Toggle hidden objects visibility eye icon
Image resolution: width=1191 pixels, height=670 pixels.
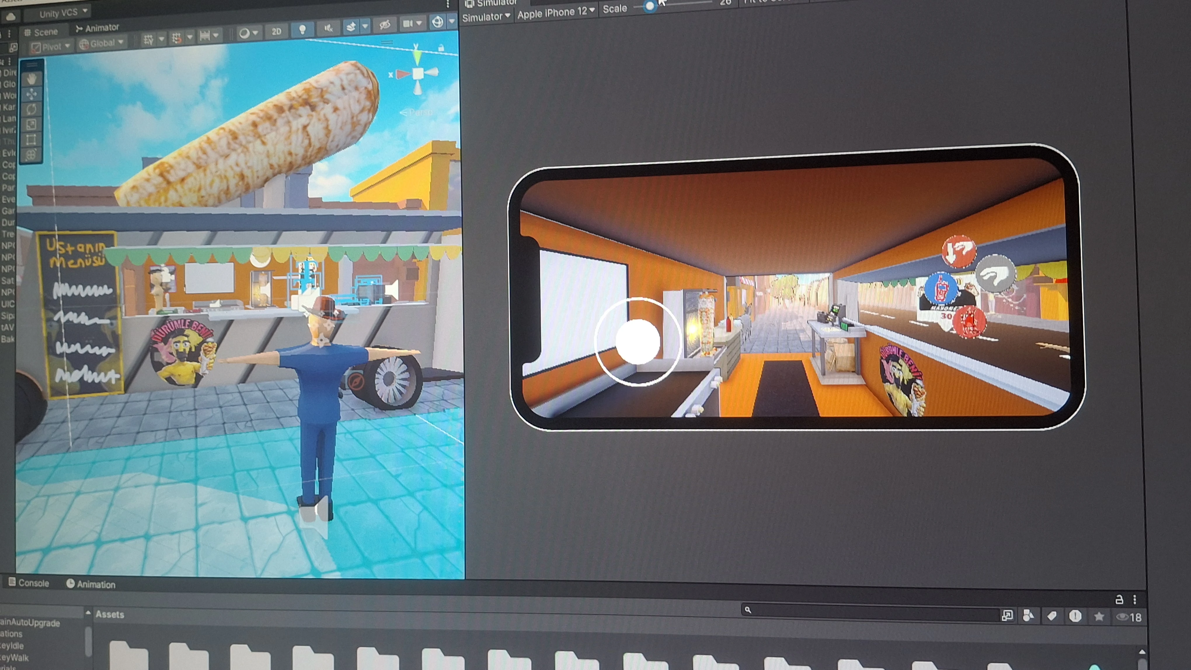click(x=385, y=25)
